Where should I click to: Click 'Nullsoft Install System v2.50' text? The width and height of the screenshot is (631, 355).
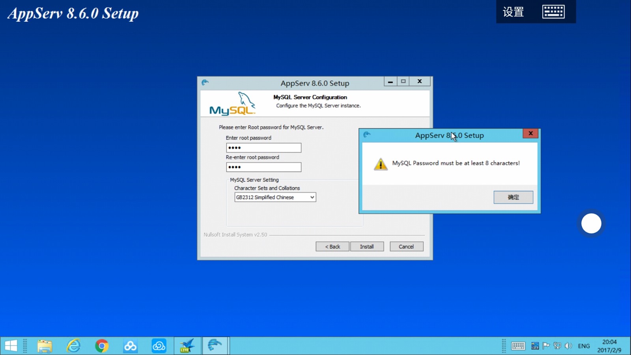tap(235, 234)
